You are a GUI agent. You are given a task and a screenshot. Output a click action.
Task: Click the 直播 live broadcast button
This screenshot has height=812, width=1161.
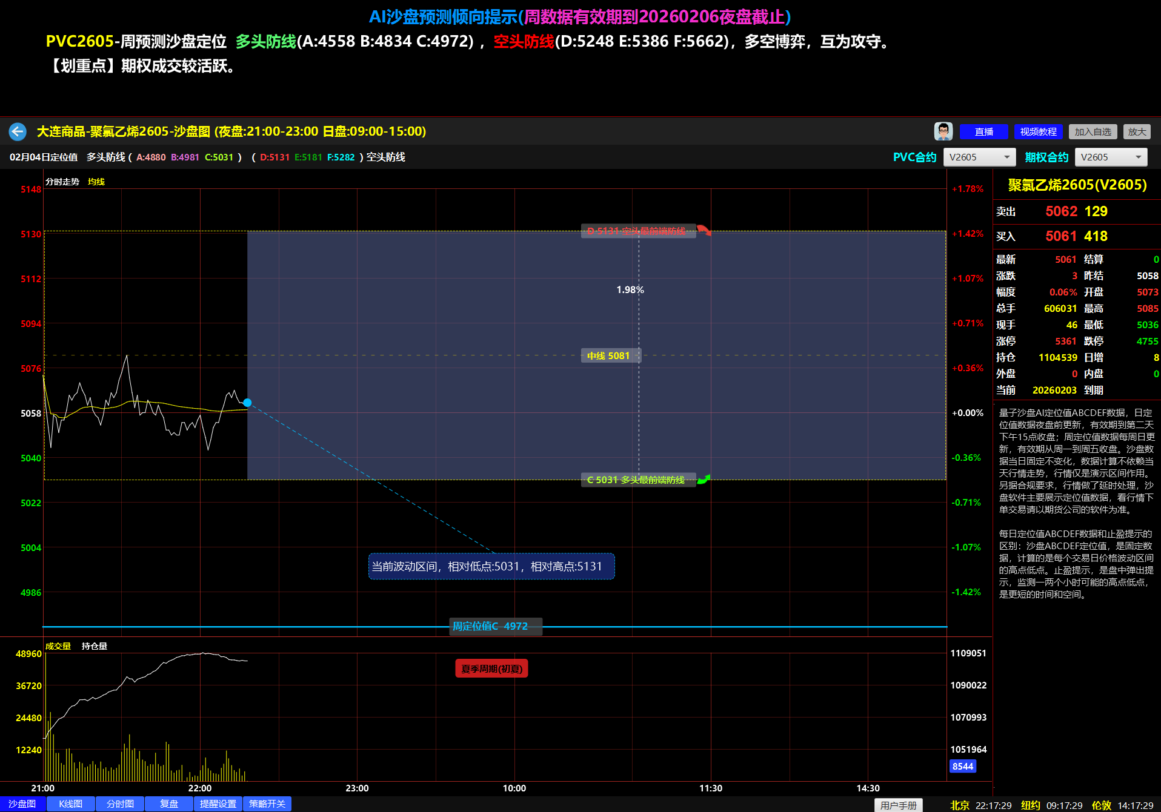(983, 131)
